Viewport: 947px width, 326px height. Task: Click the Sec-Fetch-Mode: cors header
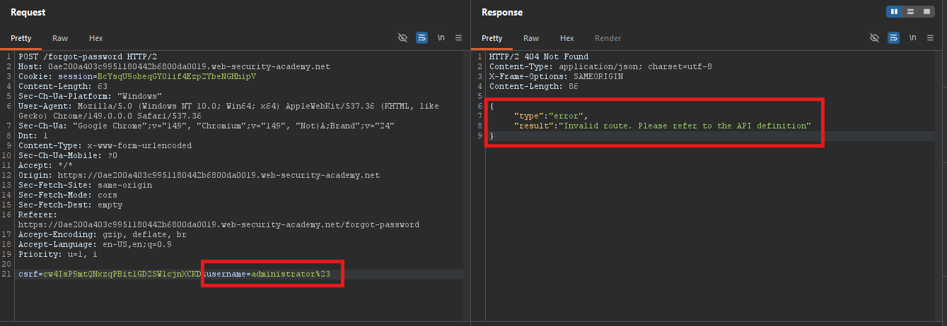[x=68, y=195]
